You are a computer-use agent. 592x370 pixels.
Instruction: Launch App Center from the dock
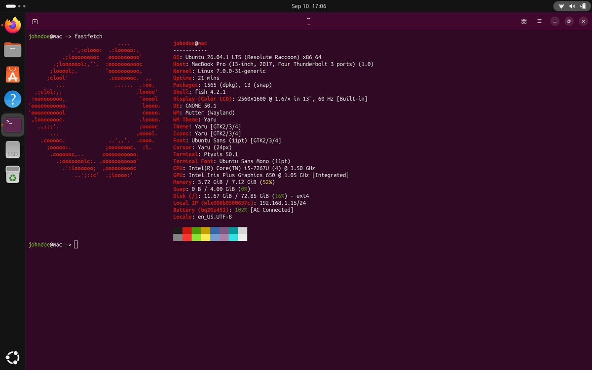[13, 74]
